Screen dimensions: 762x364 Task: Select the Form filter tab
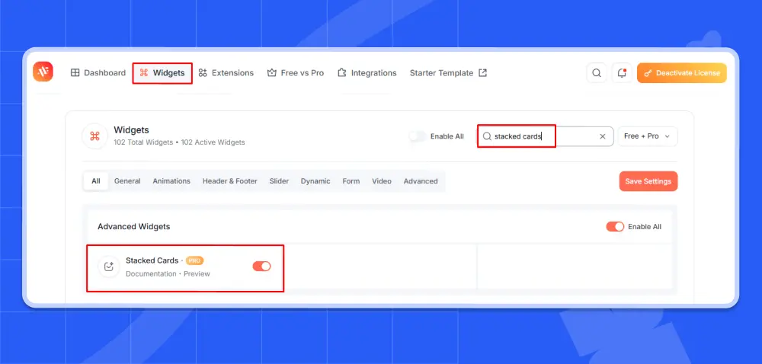tap(351, 181)
